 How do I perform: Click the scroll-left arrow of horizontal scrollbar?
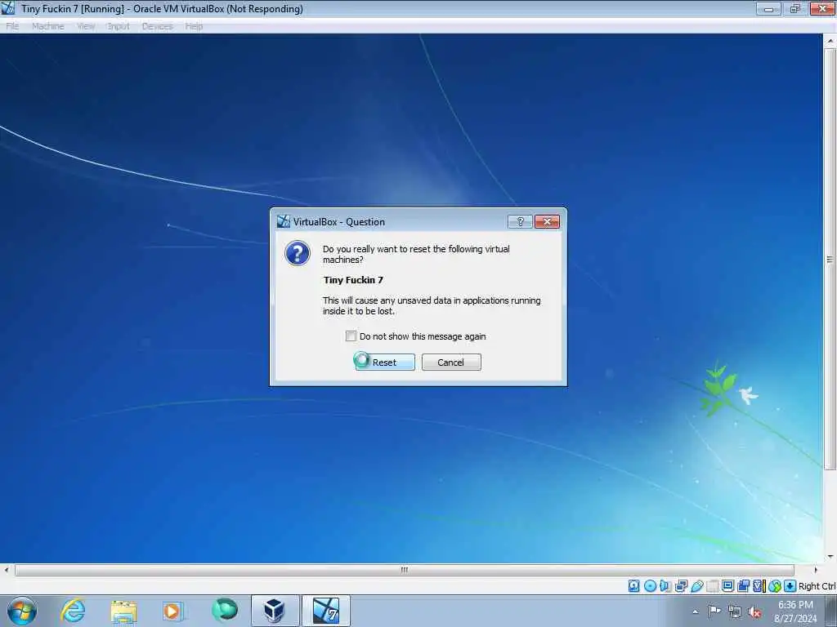7,570
